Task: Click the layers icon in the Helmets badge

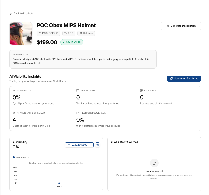Action: (81, 33)
